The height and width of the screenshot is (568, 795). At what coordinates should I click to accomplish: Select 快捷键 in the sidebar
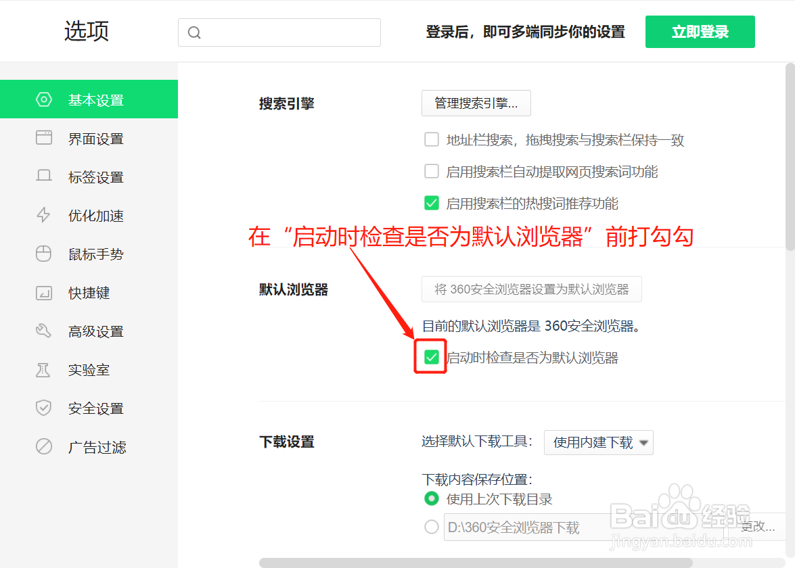click(x=89, y=292)
